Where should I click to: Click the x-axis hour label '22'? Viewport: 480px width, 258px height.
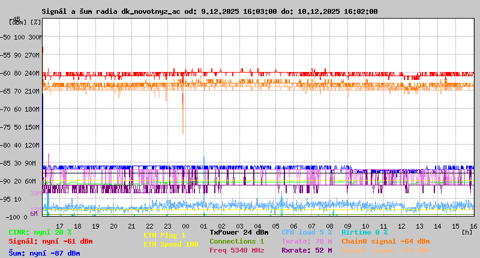149,226
